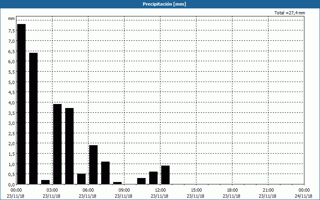Click the 7,0 y-axis value

[12, 41]
